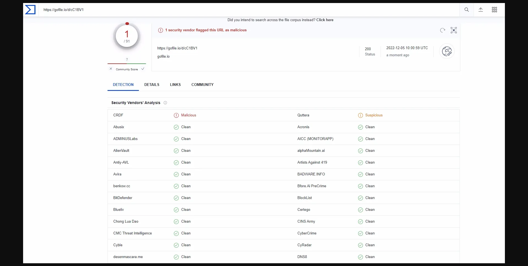
Task: Select the DETECTION tab
Action: 123,85
